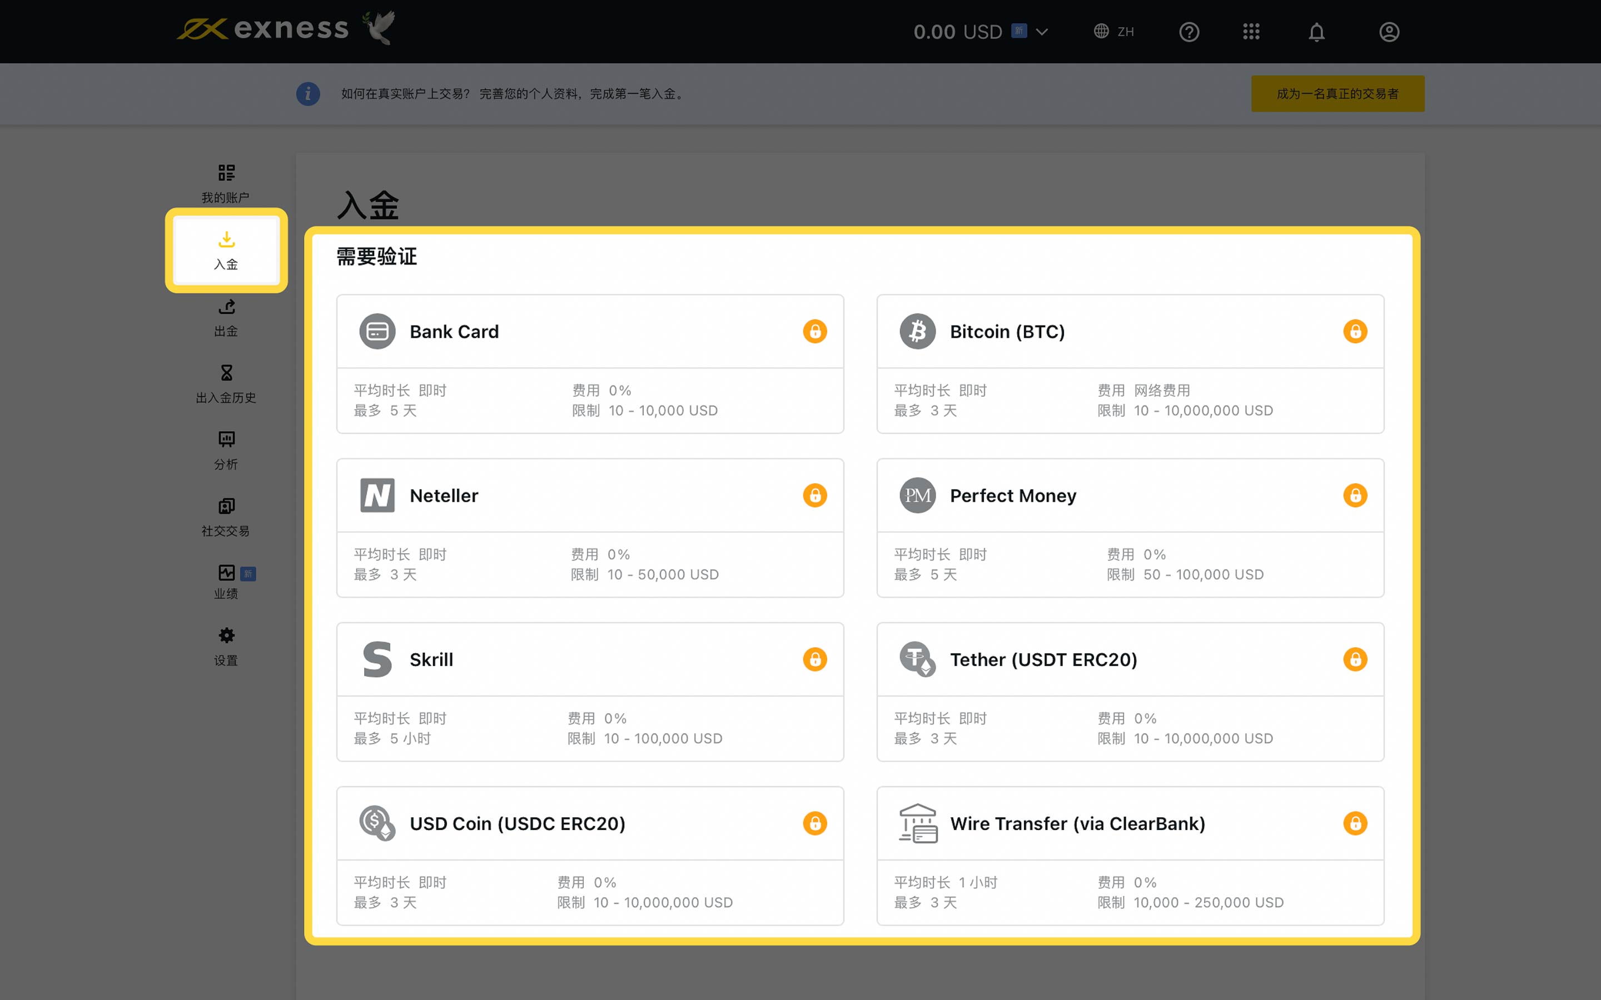Click the blue info icon in banner
Viewport: 1601px width, 1000px height.
[307, 94]
